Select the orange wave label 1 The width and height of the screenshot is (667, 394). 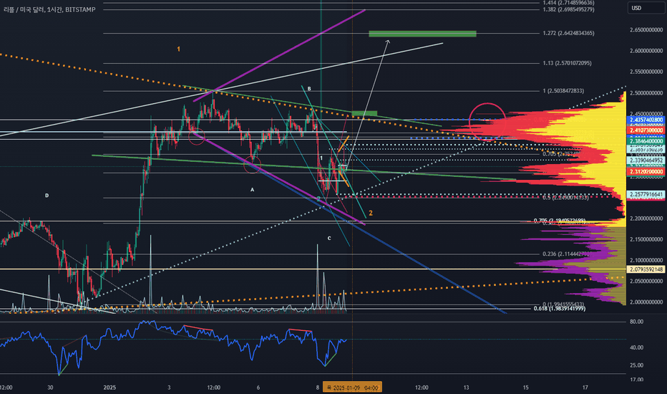pyautogui.click(x=179, y=49)
